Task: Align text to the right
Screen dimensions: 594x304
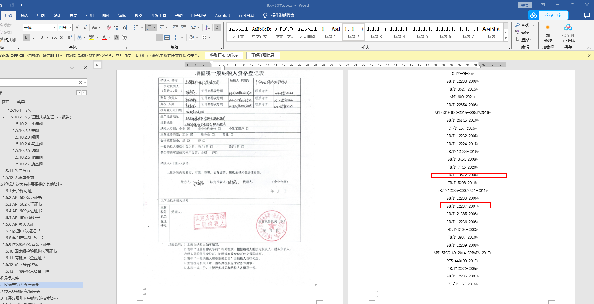Action: pos(152,37)
